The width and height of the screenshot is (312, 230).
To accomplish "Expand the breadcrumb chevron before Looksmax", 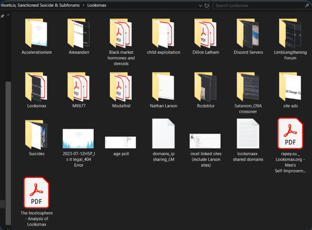I will point(84,6).
